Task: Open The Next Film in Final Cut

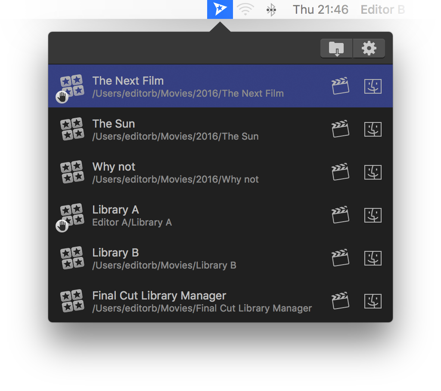Action: (x=340, y=86)
